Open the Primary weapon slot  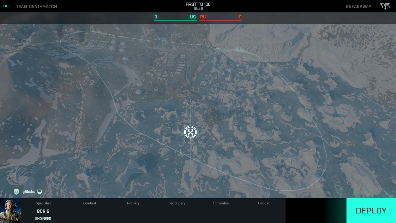(133, 211)
